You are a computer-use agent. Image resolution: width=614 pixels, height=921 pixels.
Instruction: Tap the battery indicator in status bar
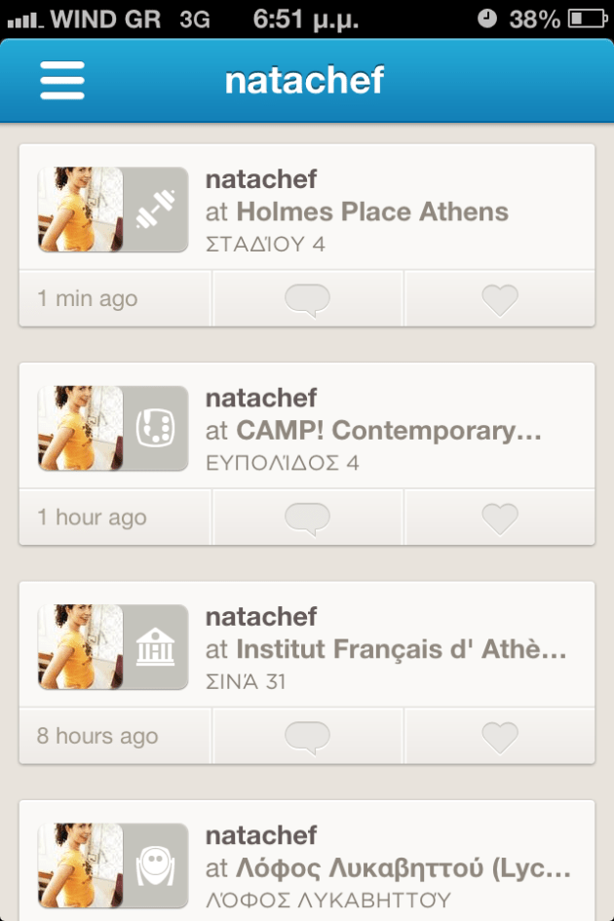[587, 19]
